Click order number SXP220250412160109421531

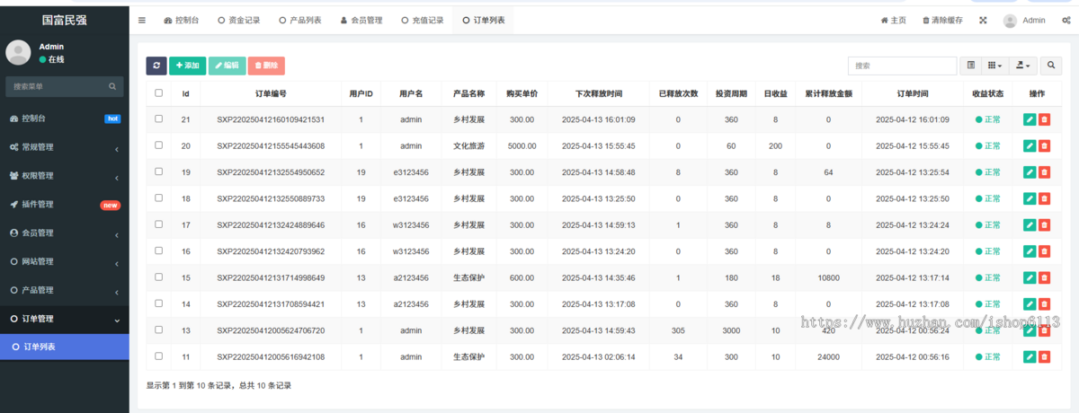click(x=271, y=119)
